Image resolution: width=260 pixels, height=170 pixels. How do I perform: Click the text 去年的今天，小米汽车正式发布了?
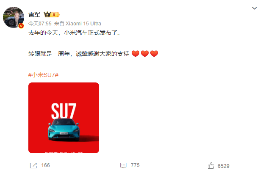click(x=75, y=33)
